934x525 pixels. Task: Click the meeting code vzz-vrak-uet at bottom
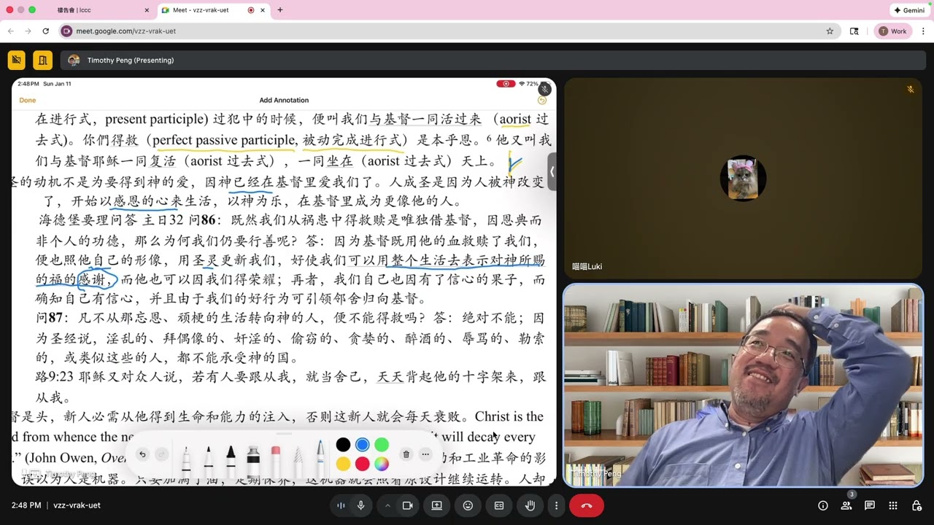point(77,505)
